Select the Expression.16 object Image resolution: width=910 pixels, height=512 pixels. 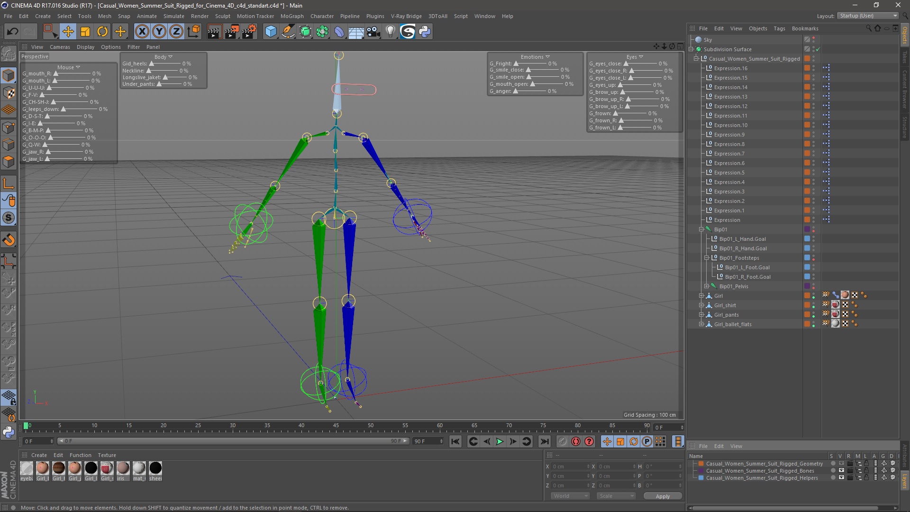730,68
